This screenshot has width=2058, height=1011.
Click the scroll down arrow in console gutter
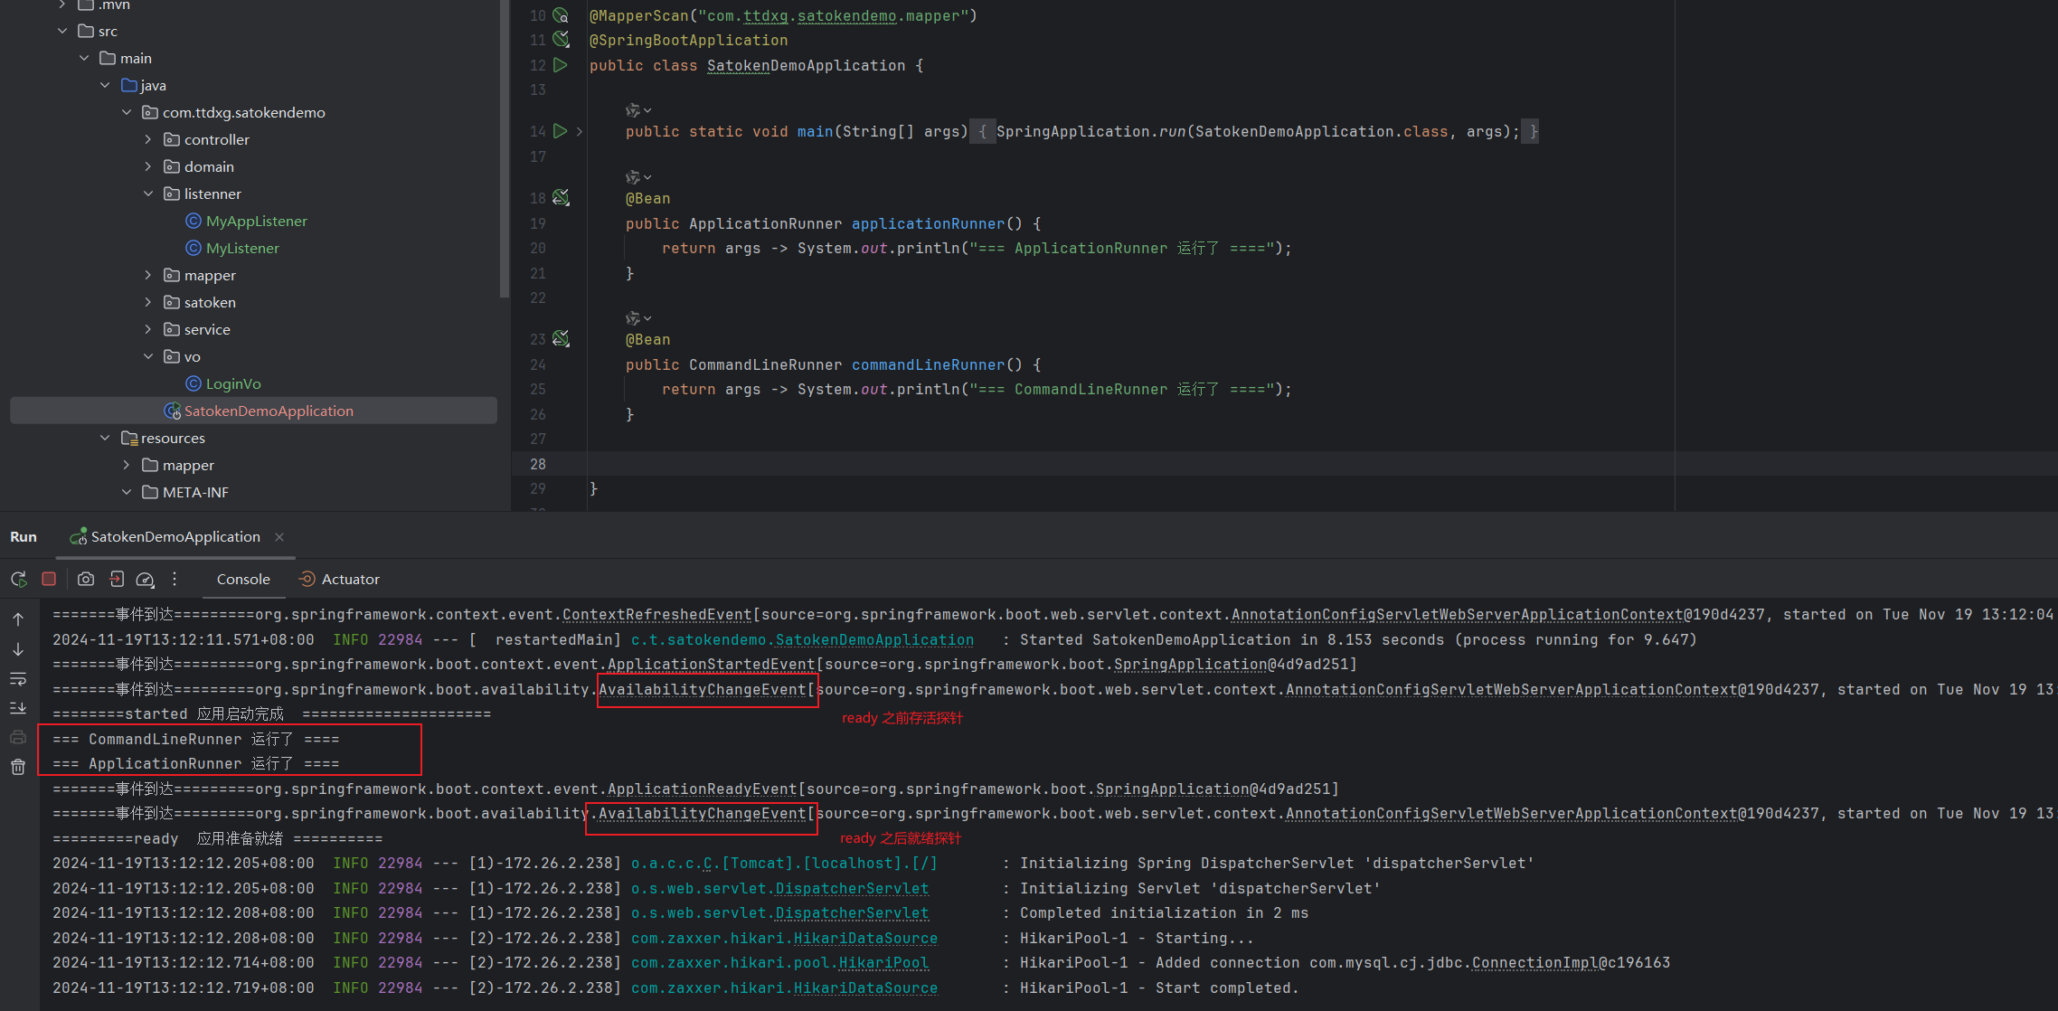pos(18,649)
